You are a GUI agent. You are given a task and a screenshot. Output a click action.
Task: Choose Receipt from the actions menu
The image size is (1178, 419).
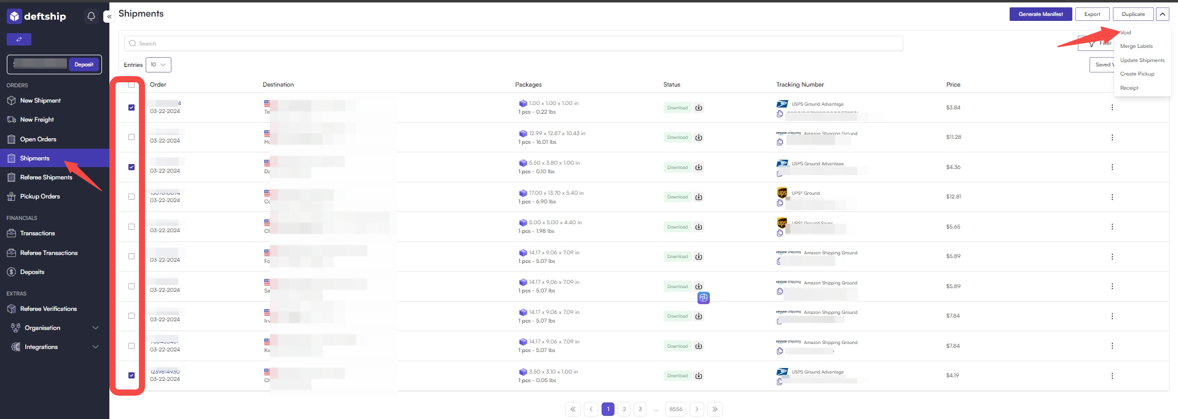point(1129,88)
